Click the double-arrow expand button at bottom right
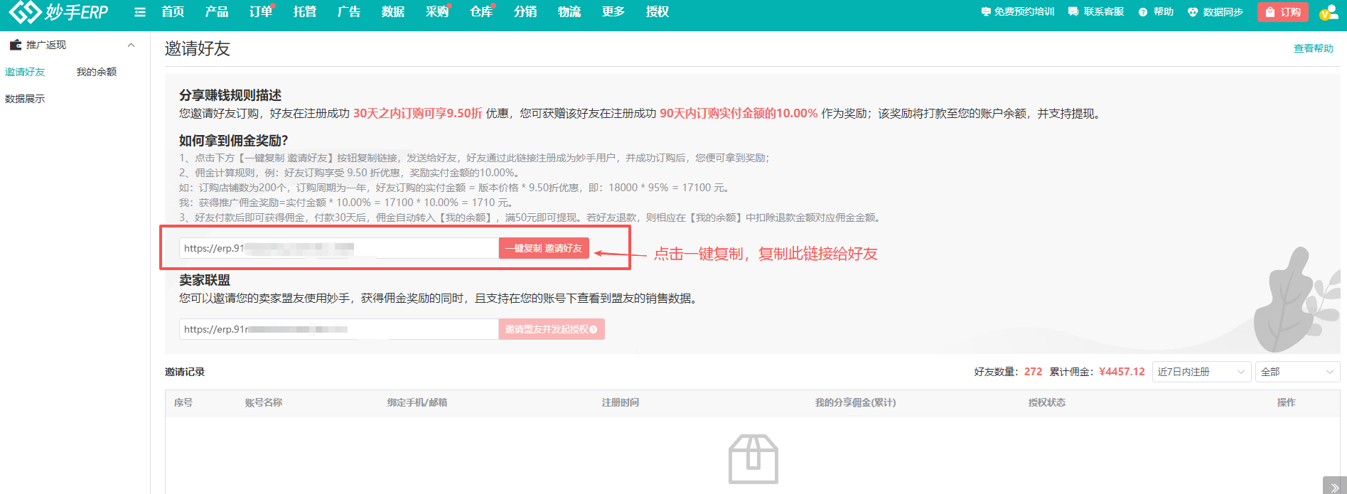This screenshot has width=1347, height=494. tap(1334, 487)
